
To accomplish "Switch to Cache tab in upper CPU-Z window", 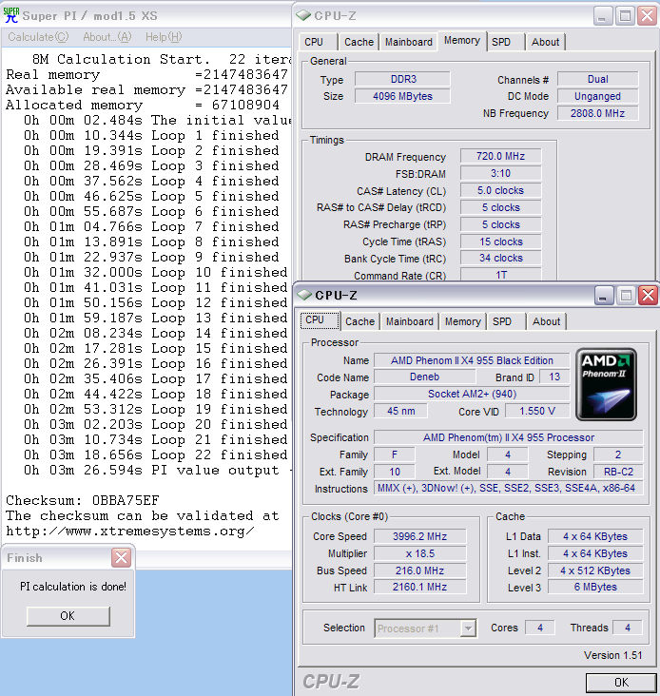I will (x=359, y=42).
